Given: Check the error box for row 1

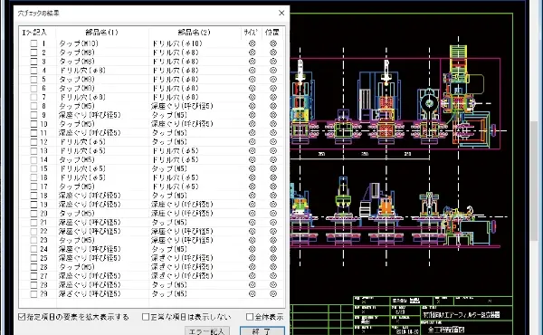Looking at the screenshot, I should pyautogui.click(x=33, y=43).
